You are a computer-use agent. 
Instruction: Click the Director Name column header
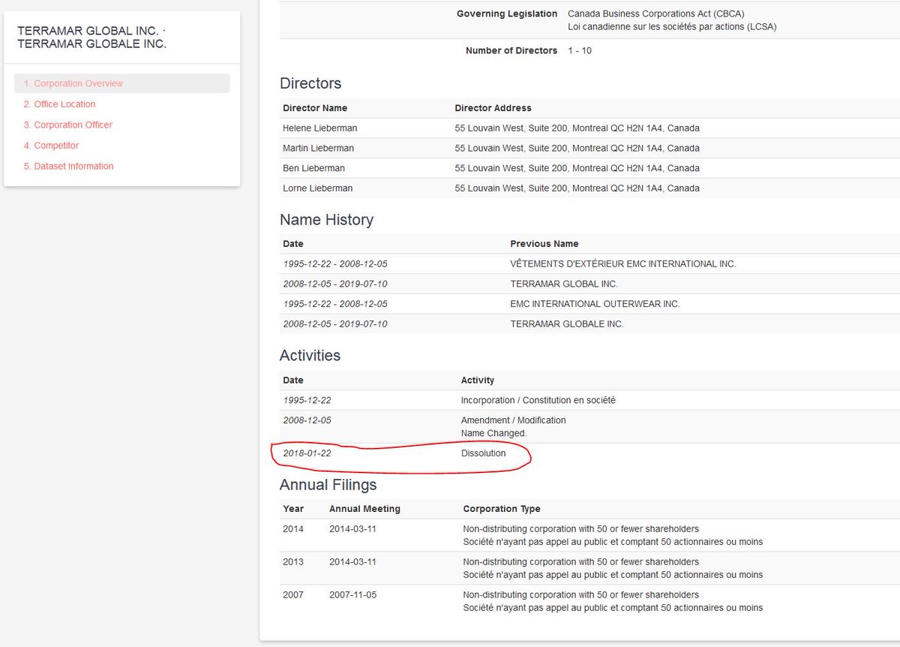click(315, 108)
